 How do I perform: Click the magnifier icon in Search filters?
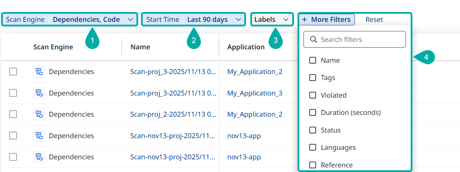pos(313,39)
